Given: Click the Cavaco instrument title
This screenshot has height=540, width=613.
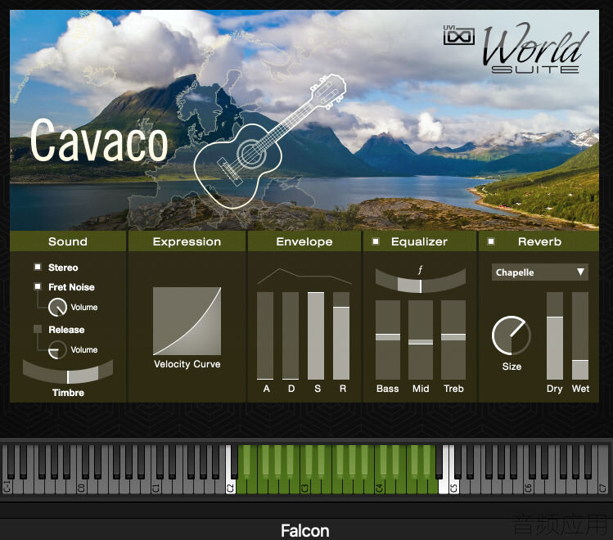Looking at the screenshot, I should tap(99, 140).
